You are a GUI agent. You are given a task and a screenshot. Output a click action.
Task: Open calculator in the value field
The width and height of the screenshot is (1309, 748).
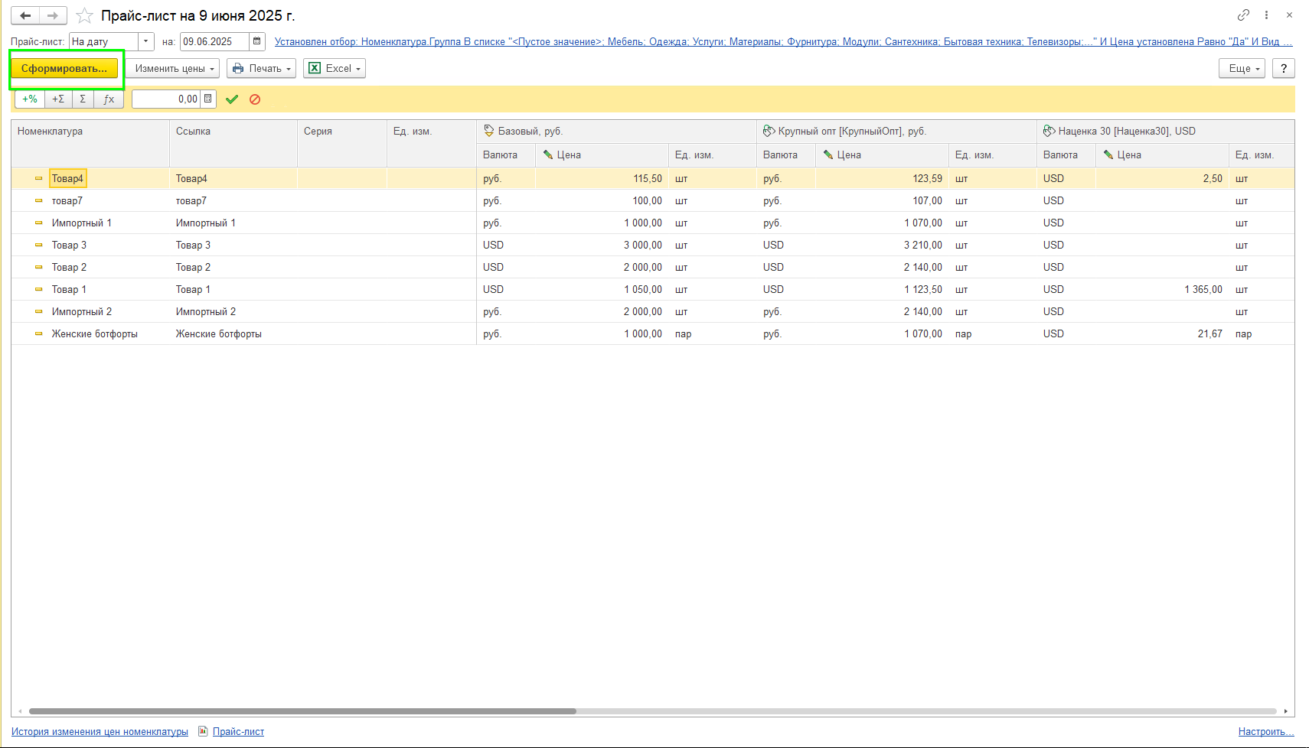click(208, 99)
